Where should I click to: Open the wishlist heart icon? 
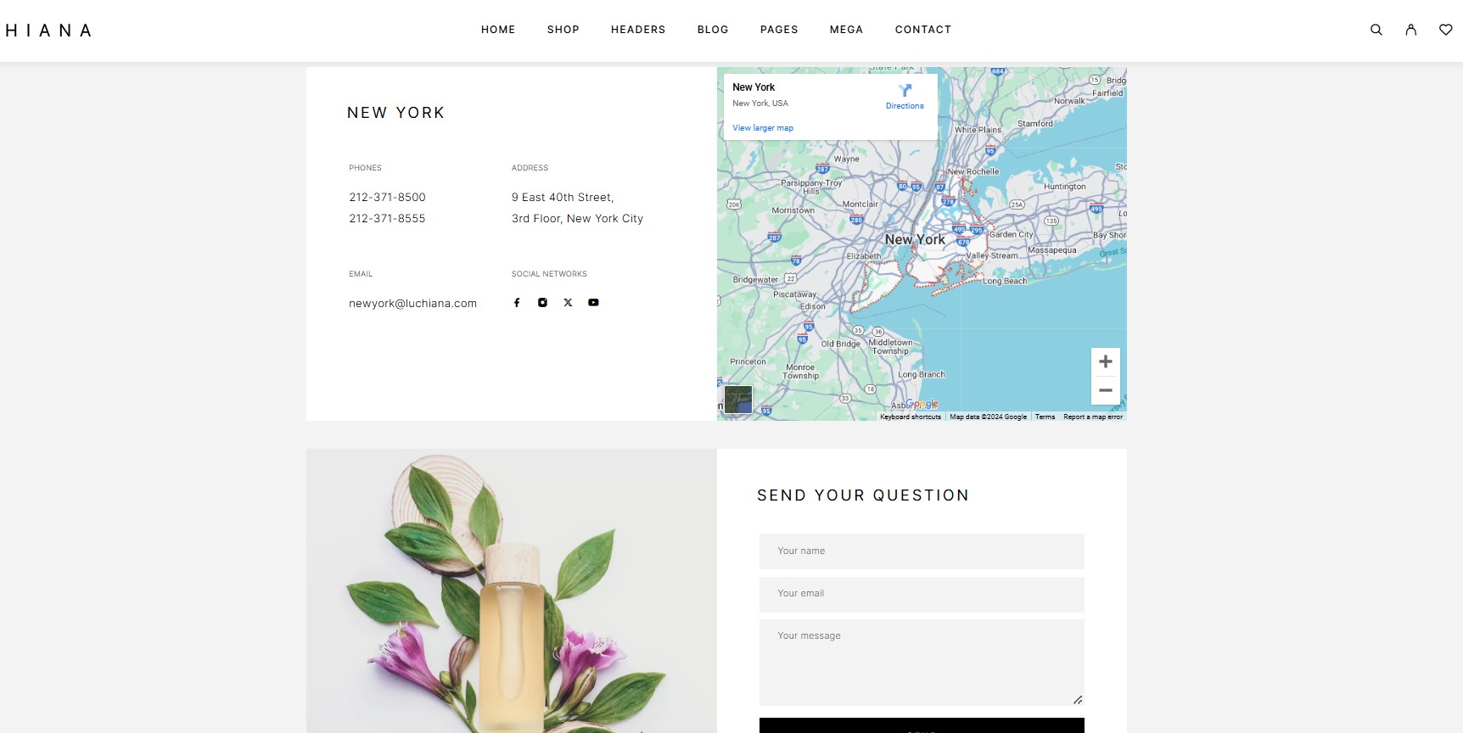1446,30
